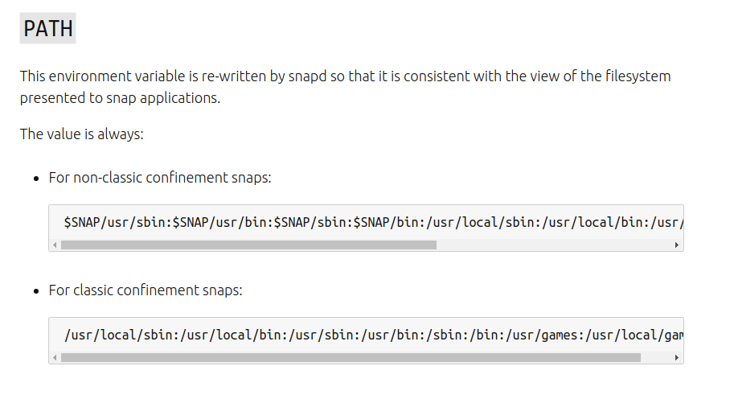The width and height of the screenshot is (730, 395).
Task: Click the phrase 'presented to snap applications'
Action: click(119, 98)
